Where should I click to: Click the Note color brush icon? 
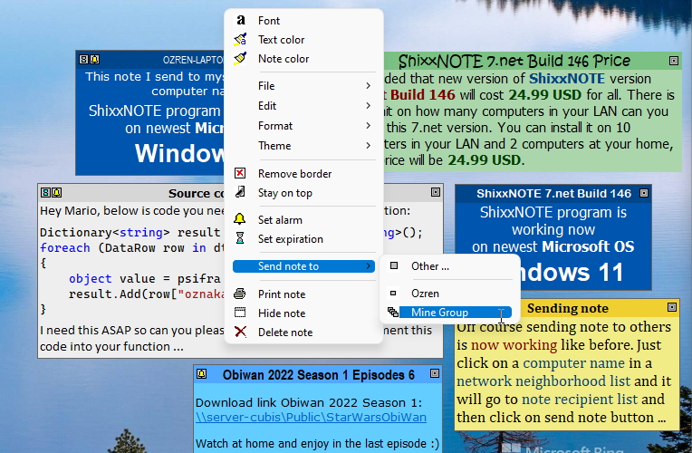coord(240,59)
